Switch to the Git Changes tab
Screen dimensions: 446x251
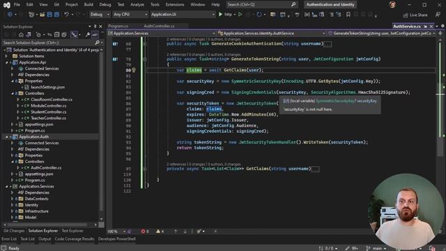pyautogui.click(x=14, y=231)
